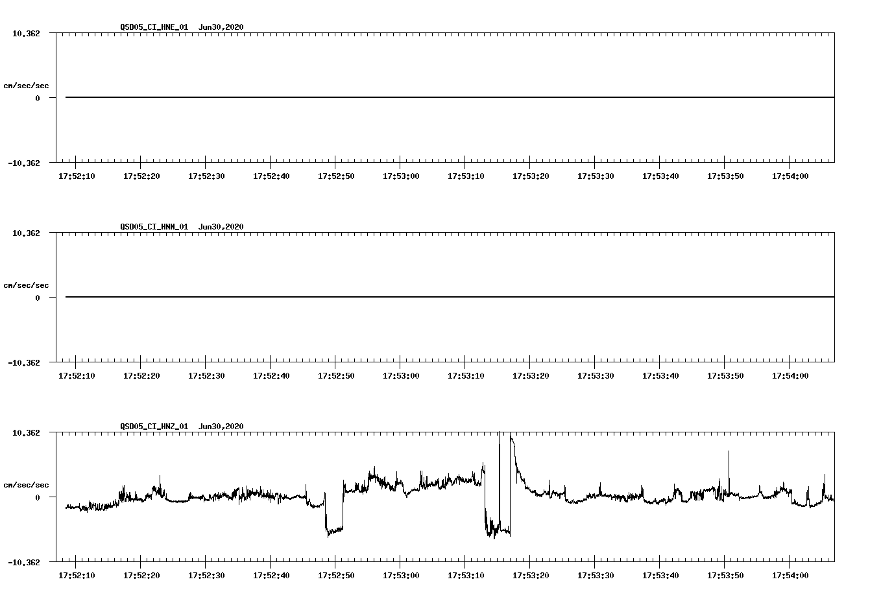This screenshot has width=881, height=599.
Task: Click 17:52:50 time label on HNE plot
Action: [x=336, y=176]
